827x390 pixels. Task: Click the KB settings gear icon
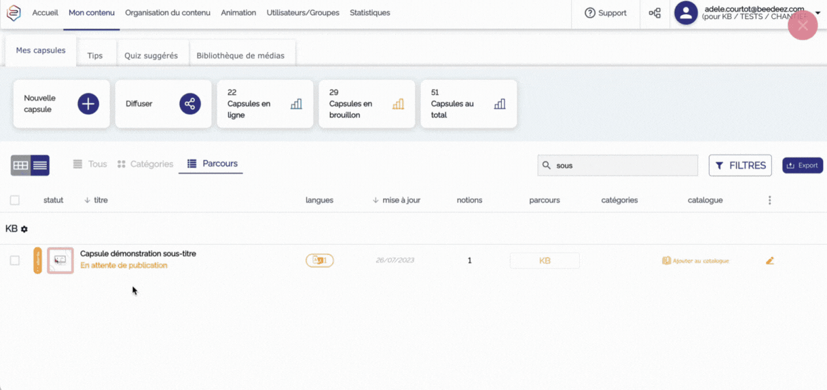[24, 229]
